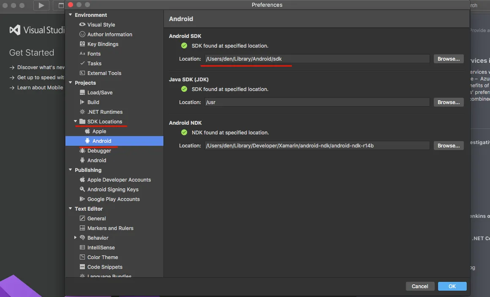Screen dimensions: 490x297
Task: Click the Apple logo under SDK Locations
Action: click(87, 131)
